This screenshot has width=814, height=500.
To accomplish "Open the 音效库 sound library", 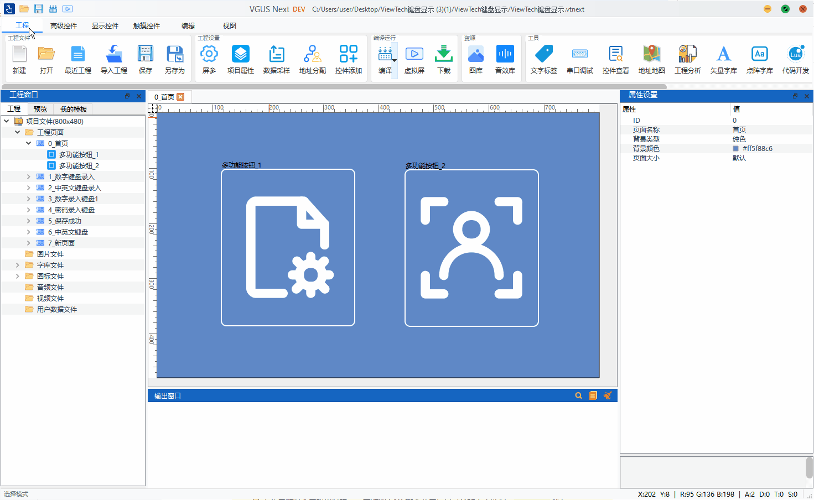I will tap(505, 59).
